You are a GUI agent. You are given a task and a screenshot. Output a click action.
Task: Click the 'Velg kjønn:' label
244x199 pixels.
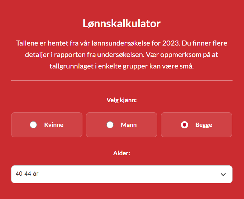(122, 100)
